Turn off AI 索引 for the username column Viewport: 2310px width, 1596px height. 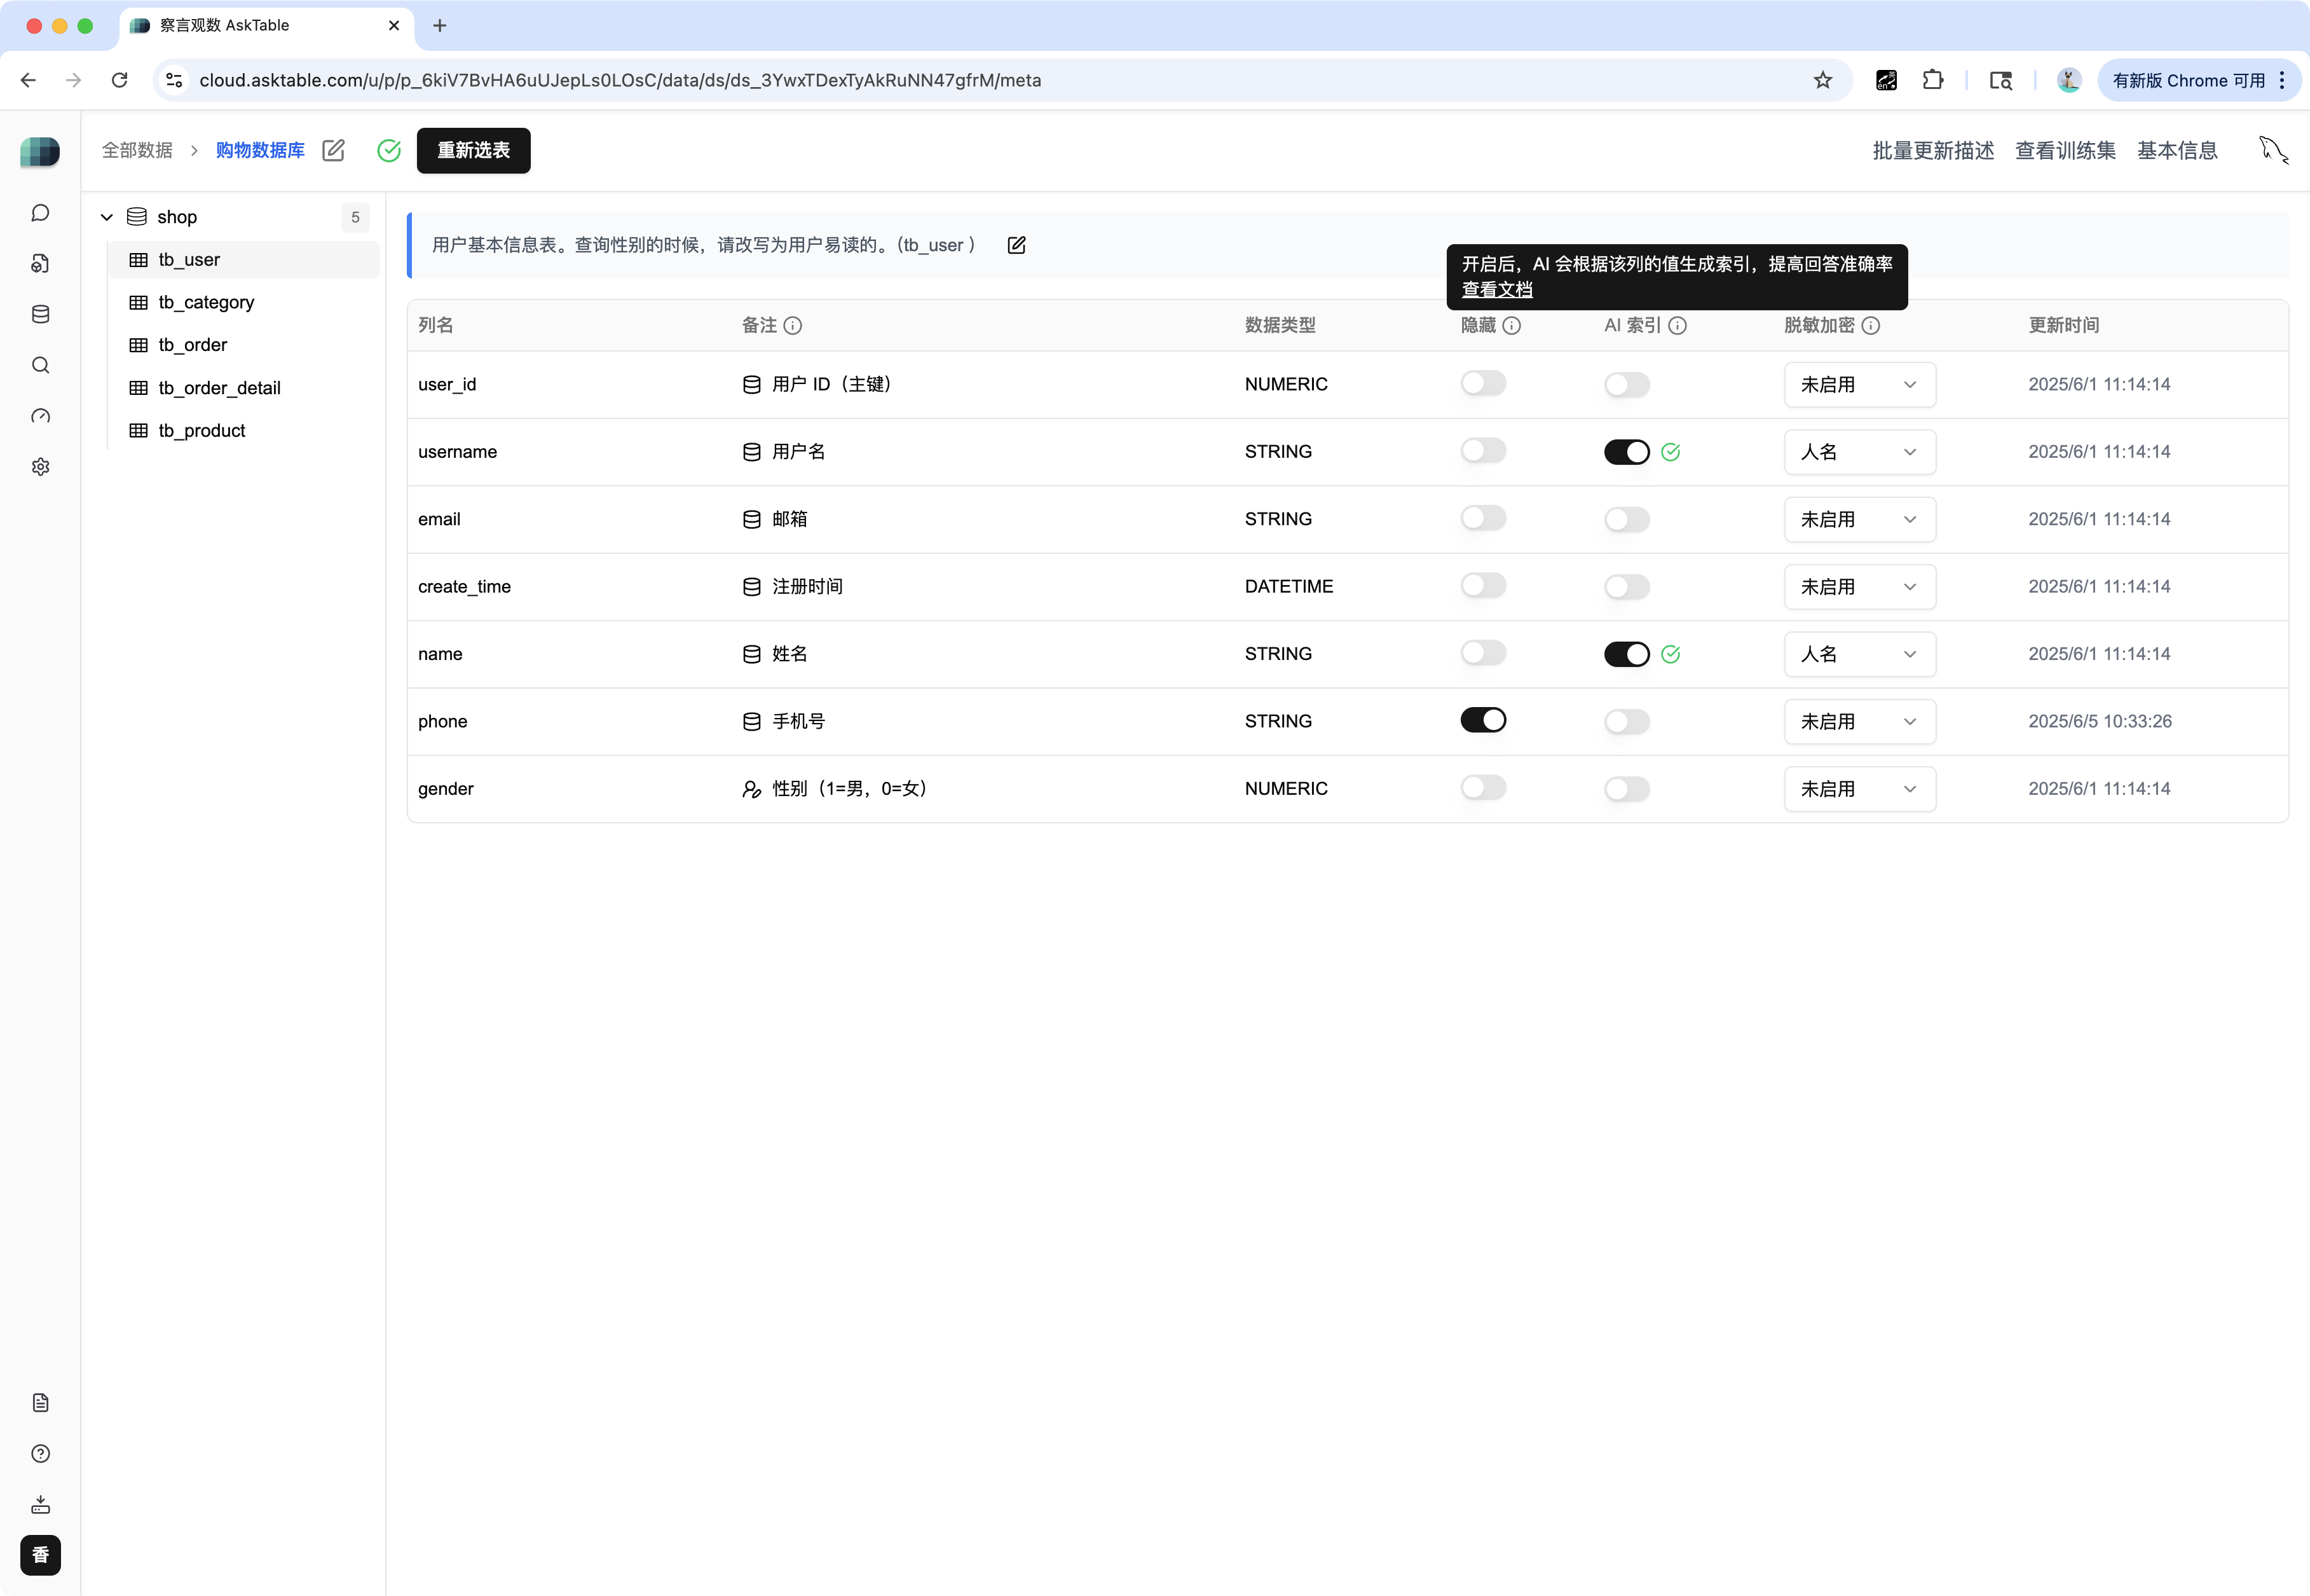[x=1626, y=451]
